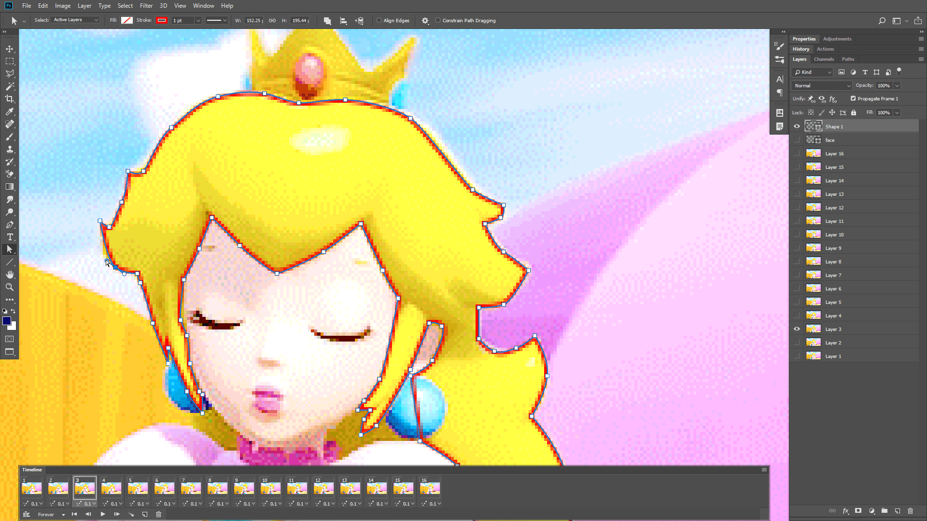The width and height of the screenshot is (927, 521).
Task: Enable the Align Edges checkbox
Action: [x=379, y=20]
